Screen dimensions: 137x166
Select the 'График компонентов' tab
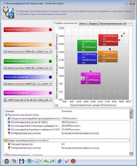pyautogui.click(x=66, y=23)
